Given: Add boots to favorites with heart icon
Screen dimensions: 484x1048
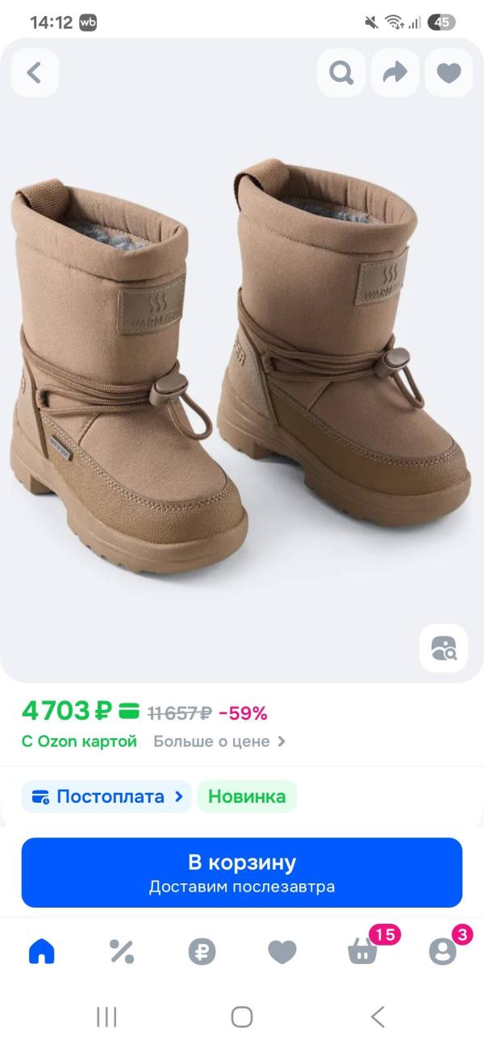Looking at the screenshot, I should [449, 73].
